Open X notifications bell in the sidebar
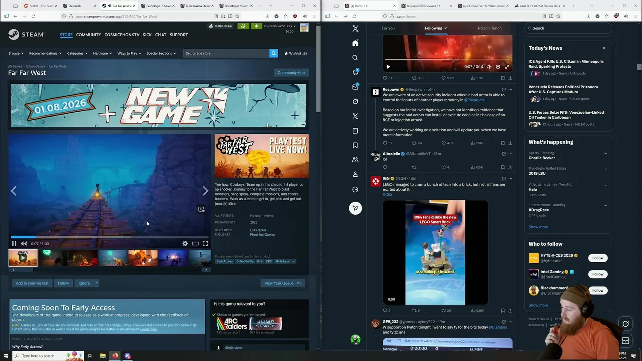Screen dimensions: 642x361 tap(355, 72)
